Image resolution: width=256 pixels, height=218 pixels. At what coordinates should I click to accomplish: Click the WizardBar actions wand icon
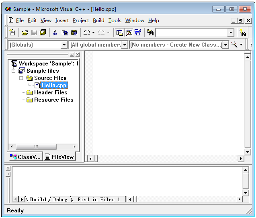coord(234,45)
